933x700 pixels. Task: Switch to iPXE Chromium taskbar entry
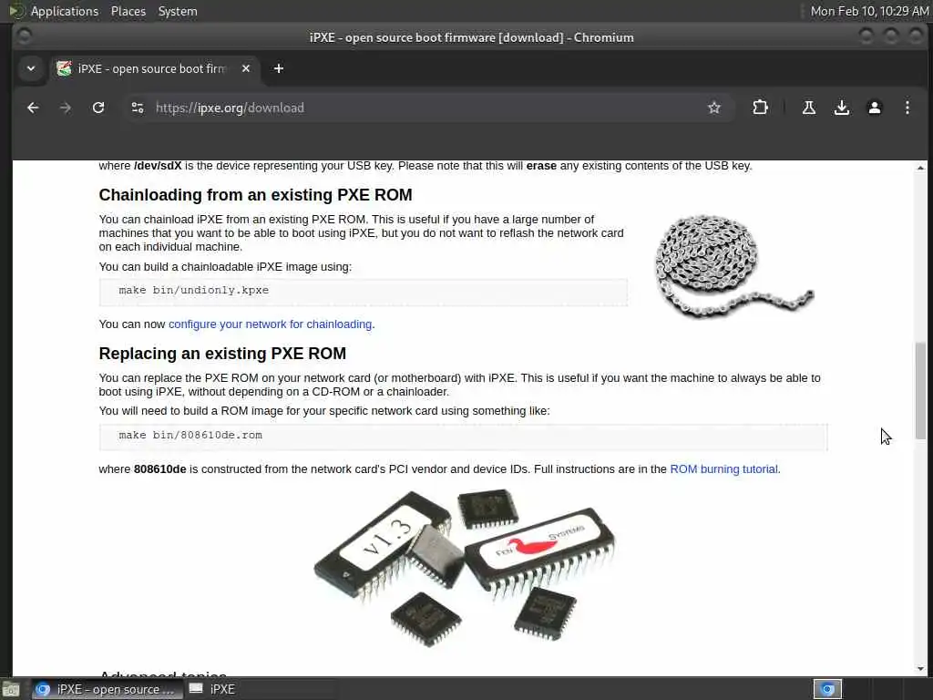point(108,689)
